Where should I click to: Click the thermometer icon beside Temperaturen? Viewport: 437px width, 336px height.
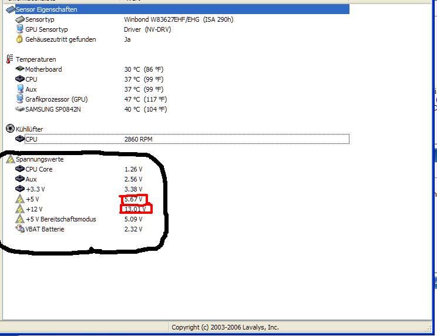point(10,59)
